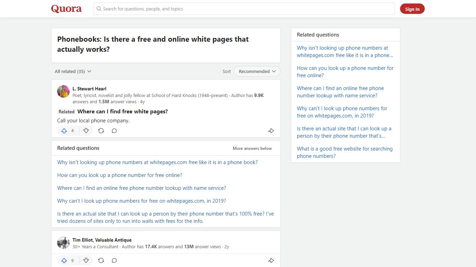The height and width of the screenshot is (267, 476).
Task: Open Tim Elliot's profile name link
Action: 102,240
